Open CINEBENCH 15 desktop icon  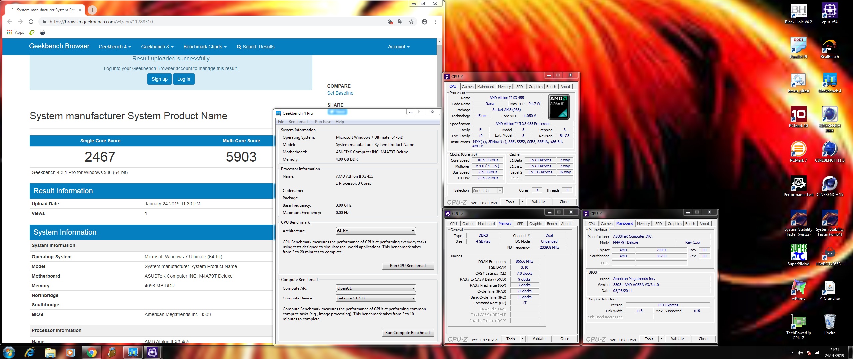click(x=830, y=186)
